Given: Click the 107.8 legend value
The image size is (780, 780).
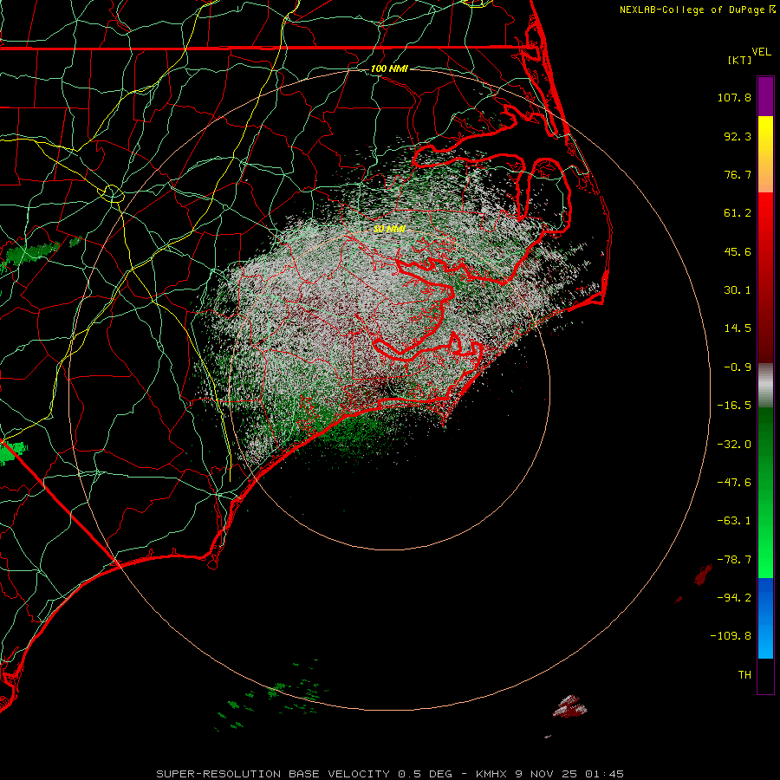Looking at the screenshot, I should click(x=734, y=97).
